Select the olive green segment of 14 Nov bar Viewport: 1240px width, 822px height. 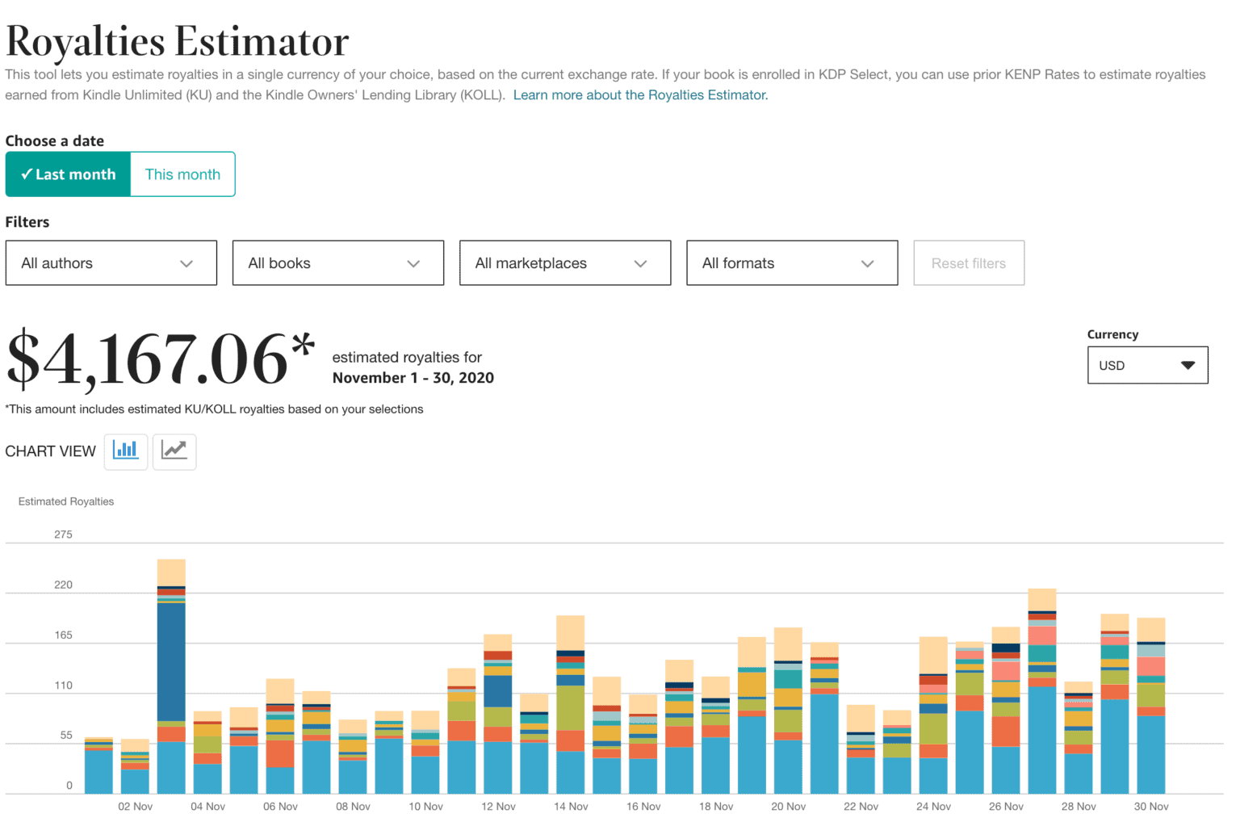point(571,708)
